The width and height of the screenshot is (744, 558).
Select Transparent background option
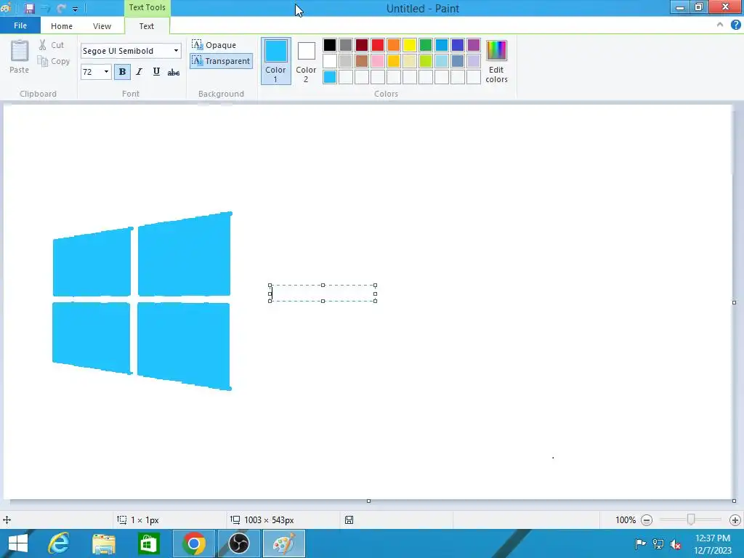coord(221,61)
